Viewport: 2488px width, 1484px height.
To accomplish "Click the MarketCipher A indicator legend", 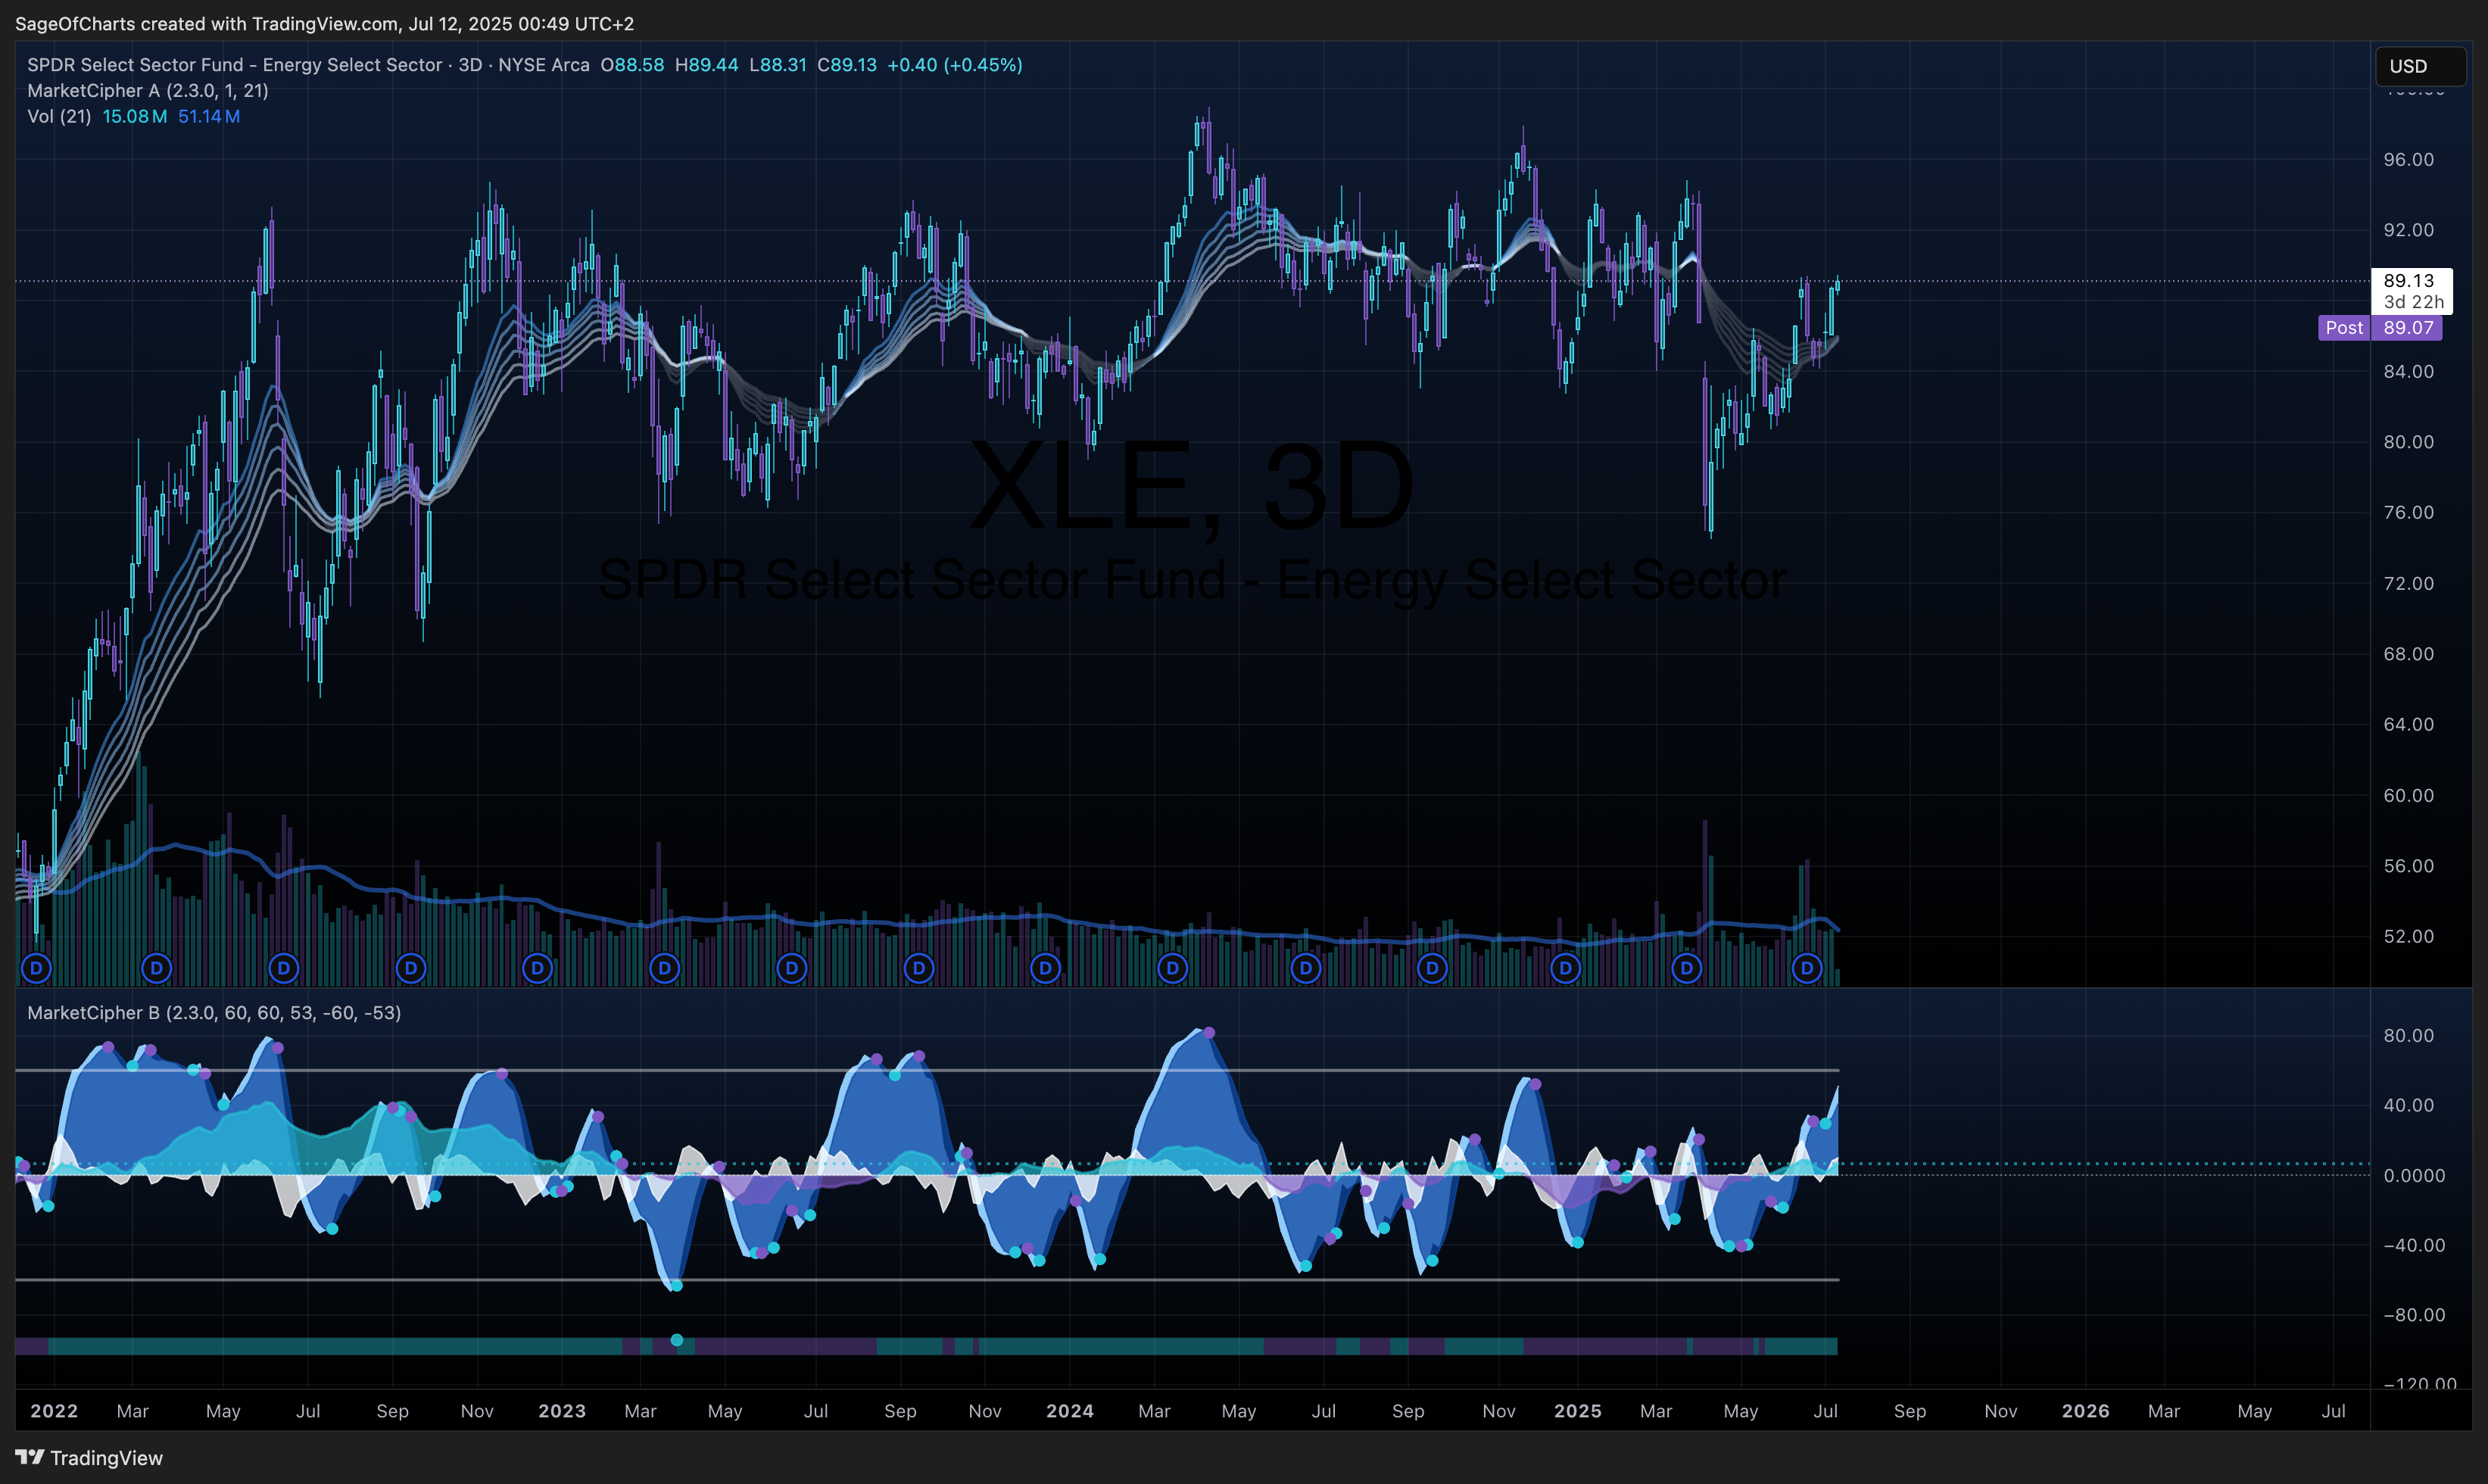I will coord(148,91).
